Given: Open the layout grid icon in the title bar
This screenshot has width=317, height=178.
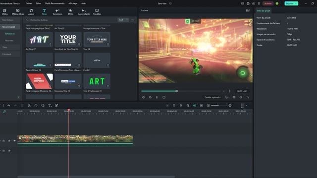Looking at the screenshot, I should (259, 3).
